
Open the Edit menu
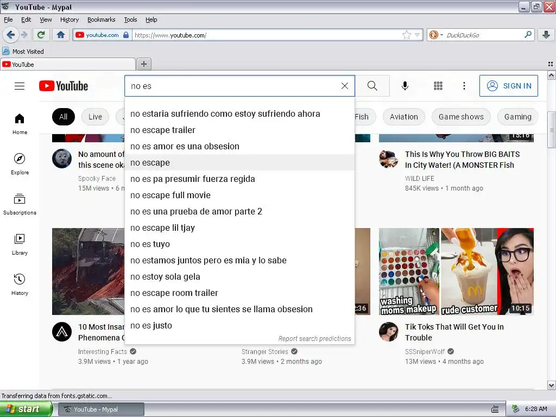click(x=26, y=20)
